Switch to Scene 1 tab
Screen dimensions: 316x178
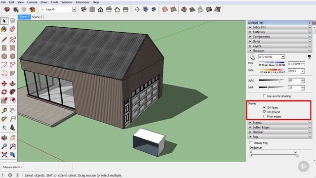pos(24,17)
